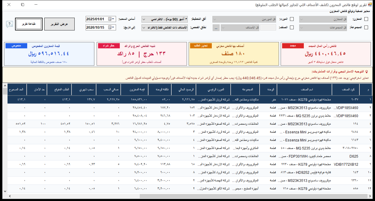
Task: Click the horizontal scrollbar thumb under the table
Action: (254, 196)
